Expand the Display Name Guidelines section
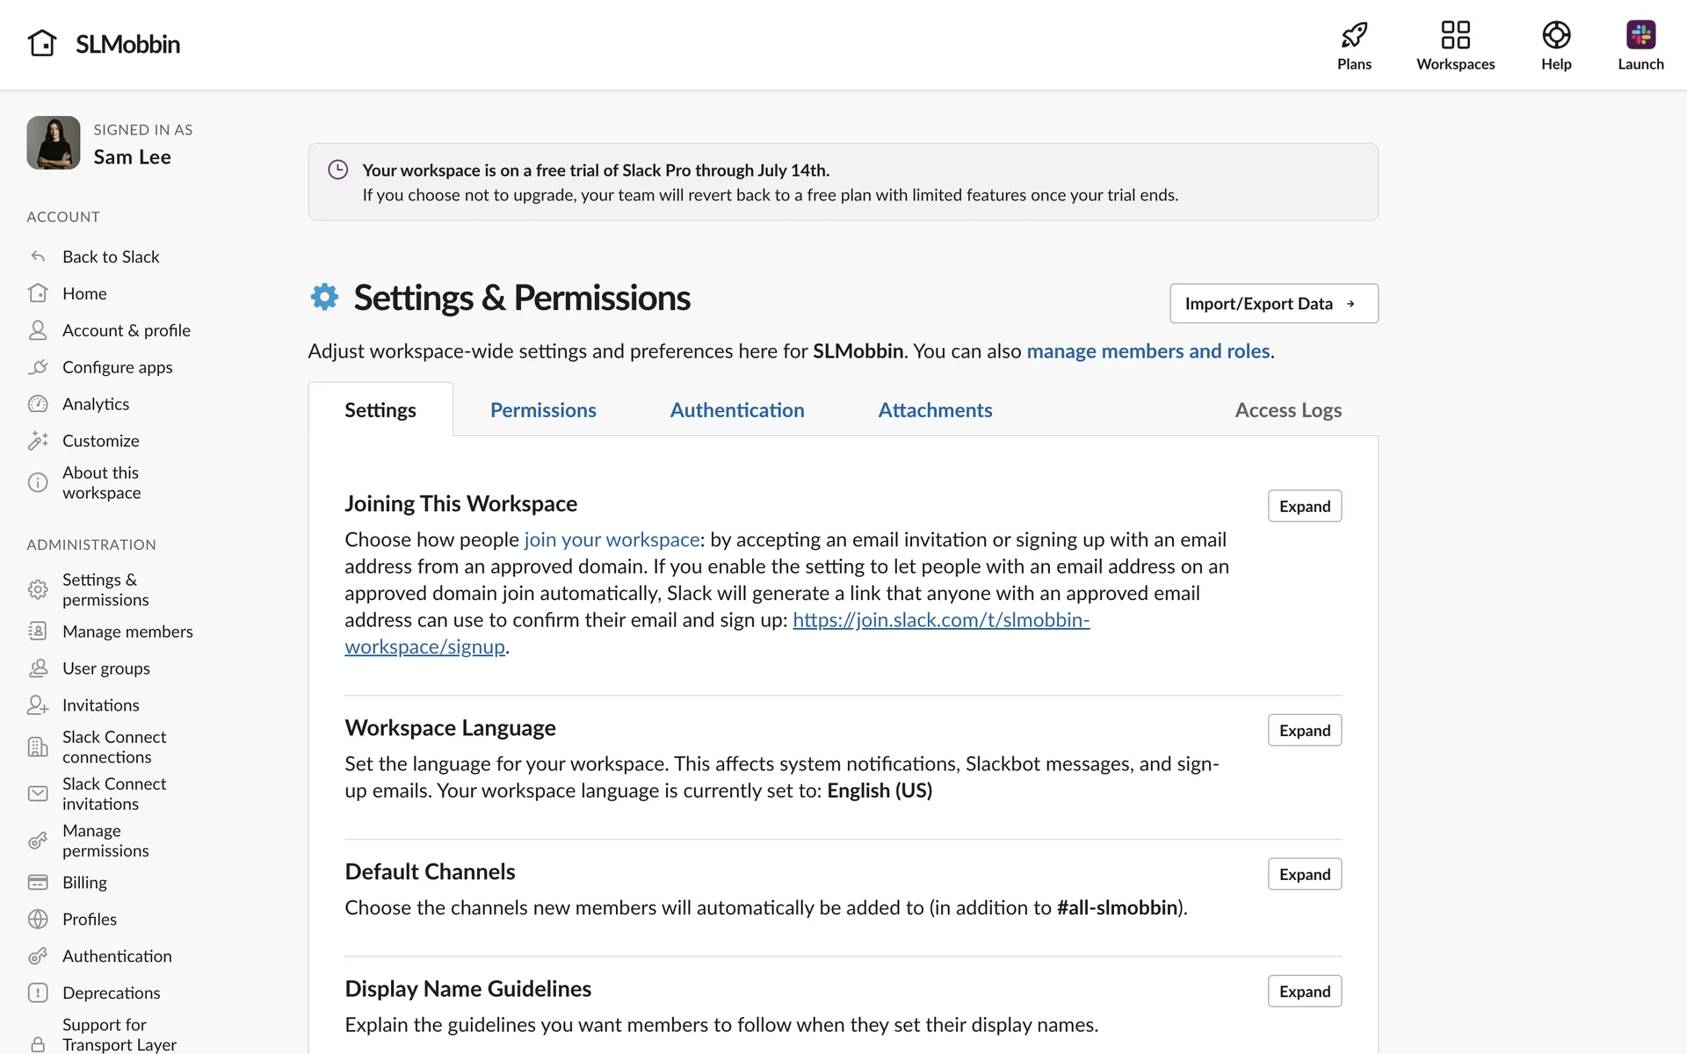The image size is (1687, 1054). coord(1304,991)
